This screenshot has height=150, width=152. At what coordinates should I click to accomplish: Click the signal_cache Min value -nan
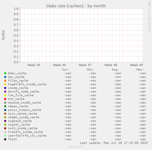point(93,125)
